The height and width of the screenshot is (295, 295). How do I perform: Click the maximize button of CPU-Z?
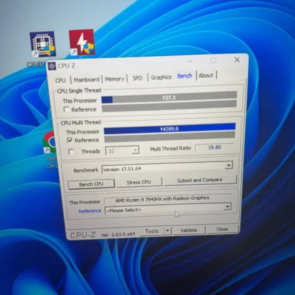[213, 60]
